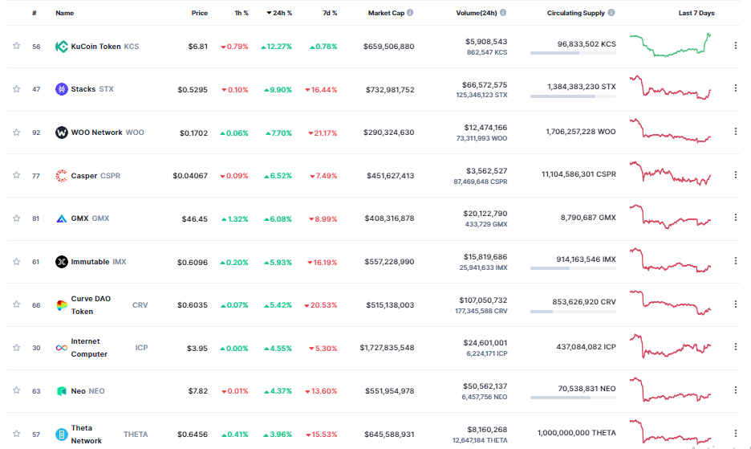Star KuCoin Token to watchlist
Image resolution: width=751 pixels, height=449 pixels.
[16, 46]
